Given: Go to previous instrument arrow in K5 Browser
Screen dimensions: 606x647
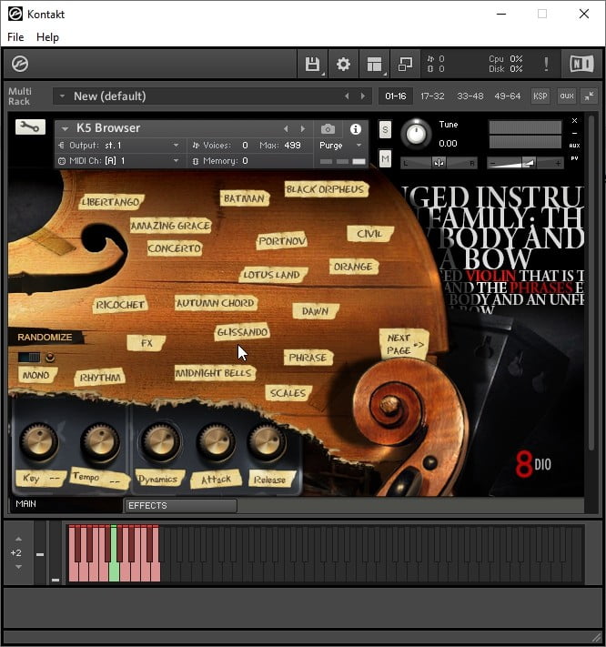Looking at the screenshot, I should 286,129.
